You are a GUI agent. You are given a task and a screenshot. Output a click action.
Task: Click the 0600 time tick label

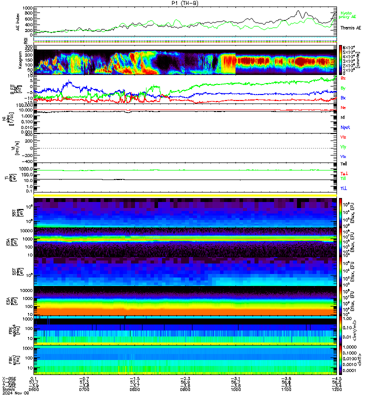[33, 389]
